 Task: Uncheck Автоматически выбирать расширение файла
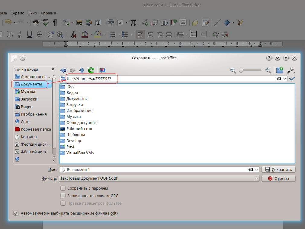[x=16, y=213]
